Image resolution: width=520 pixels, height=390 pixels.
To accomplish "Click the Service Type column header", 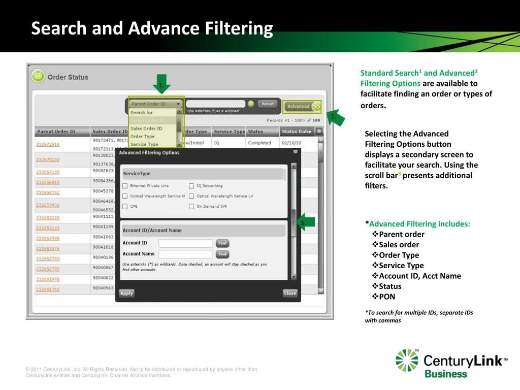I will tap(229, 132).
